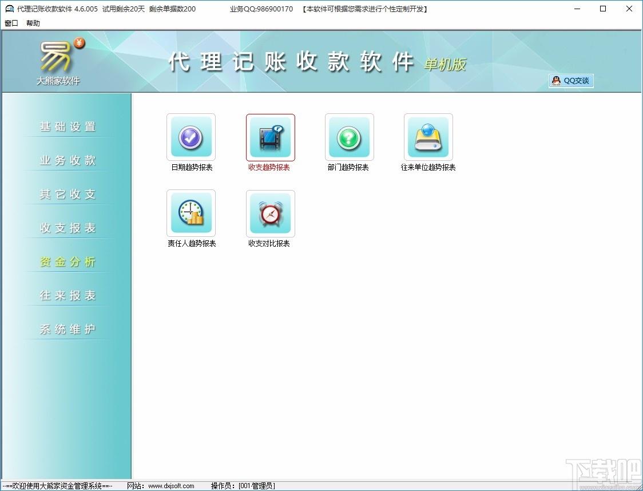643x491 pixels.
Task: Open 系统维护 section
Action: coord(68,329)
